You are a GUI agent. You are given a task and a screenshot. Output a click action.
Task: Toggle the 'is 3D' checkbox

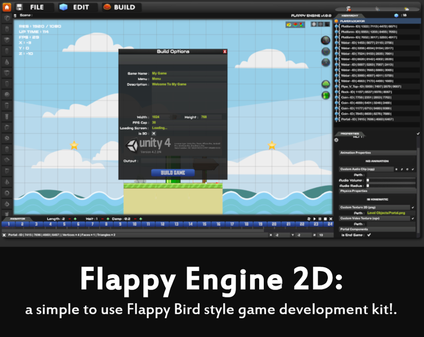pos(154,133)
